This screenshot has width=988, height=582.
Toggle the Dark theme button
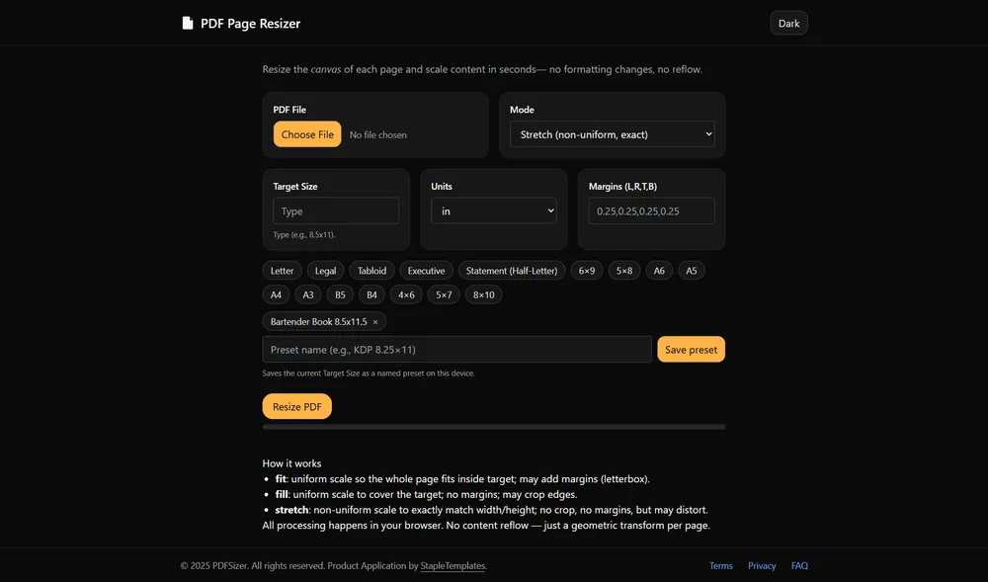click(788, 24)
